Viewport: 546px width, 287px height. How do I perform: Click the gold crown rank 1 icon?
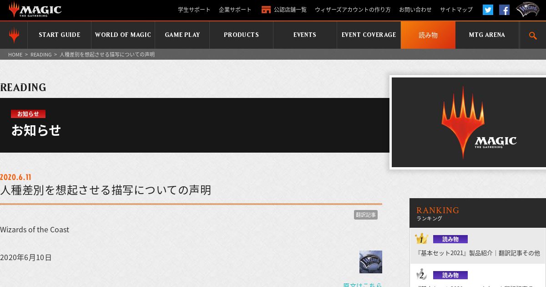coord(421,239)
